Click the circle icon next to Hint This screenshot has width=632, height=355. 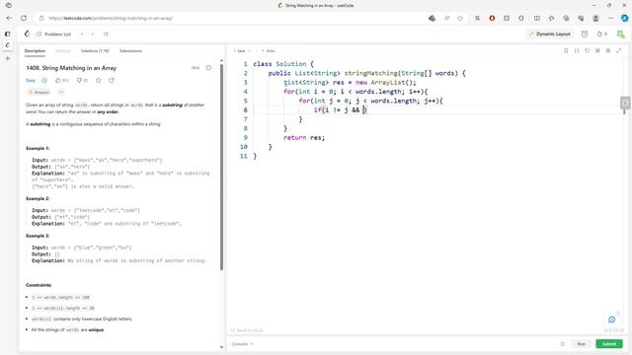208,68
